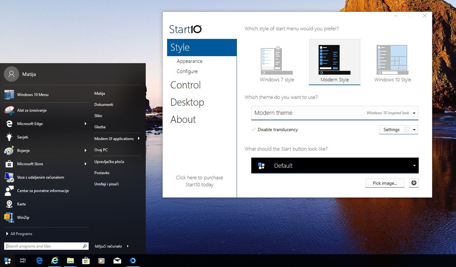Launch the WinZip icon

click(9, 218)
